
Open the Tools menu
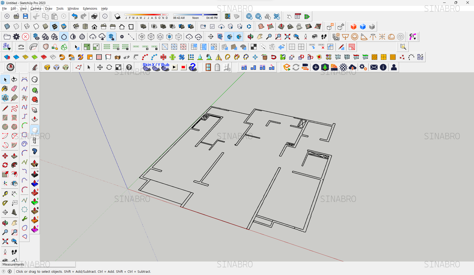[x=60, y=8]
